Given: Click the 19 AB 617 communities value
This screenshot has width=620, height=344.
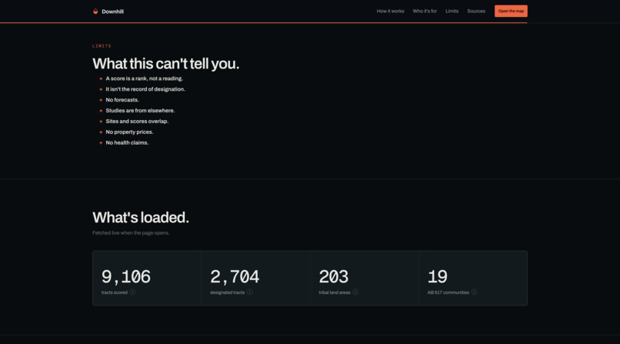Looking at the screenshot, I should (x=438, y=277).
